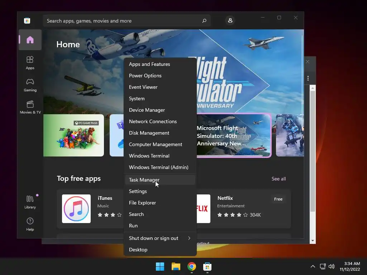The image size is (367, 275).
Task: Launch Windows Terminal (Admin)
Action: tap(160, 167)
